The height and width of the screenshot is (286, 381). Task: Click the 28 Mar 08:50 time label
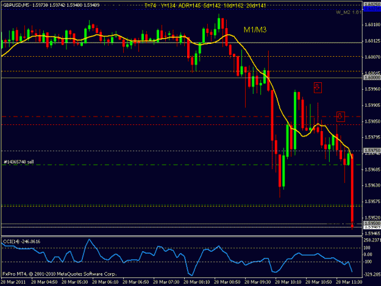(227, 282)
